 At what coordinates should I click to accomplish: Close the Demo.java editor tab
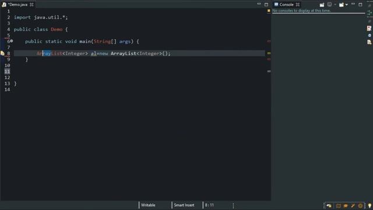pos(31,5)
